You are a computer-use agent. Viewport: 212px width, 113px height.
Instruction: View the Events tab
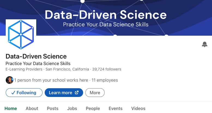(x=116, y=108)
